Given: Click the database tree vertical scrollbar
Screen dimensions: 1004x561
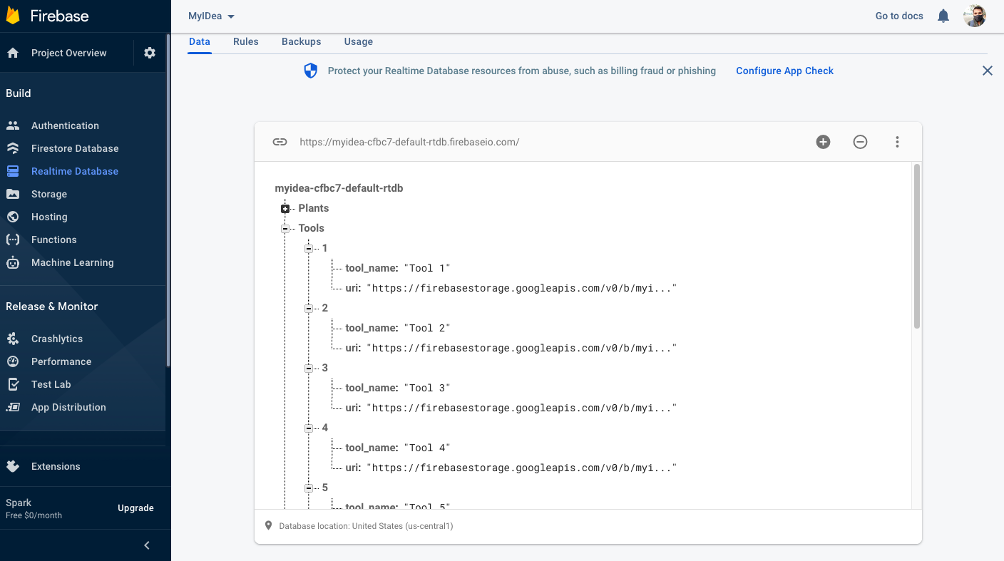Looking at the screenshot, I should click(917, 247).
